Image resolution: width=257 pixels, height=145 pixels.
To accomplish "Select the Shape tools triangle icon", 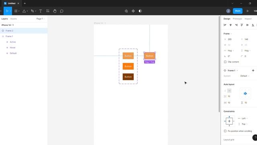I will [24, 11].
